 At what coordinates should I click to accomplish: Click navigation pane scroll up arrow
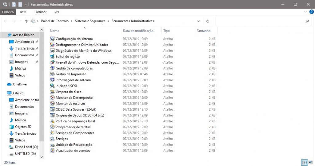(x=42, y=30)
